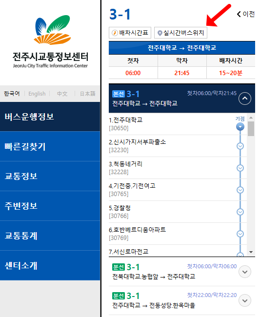Open the 배차시간표 timetable button
The image size is (260, 317).
pyautogui.click(x=130, y=33)
